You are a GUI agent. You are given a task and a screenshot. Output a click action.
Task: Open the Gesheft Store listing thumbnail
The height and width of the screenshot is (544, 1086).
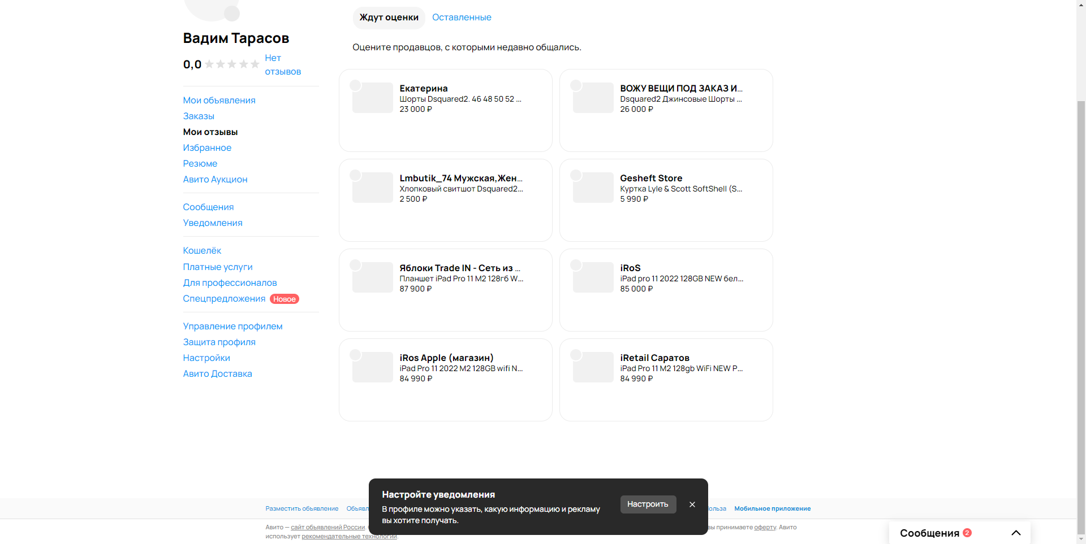point(593,188)
